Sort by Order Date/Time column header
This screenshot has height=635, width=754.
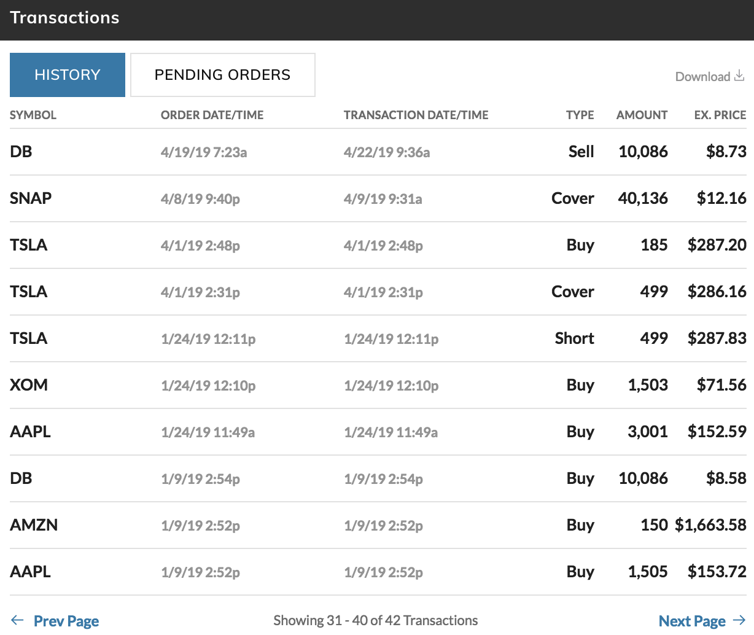[212, 115]
